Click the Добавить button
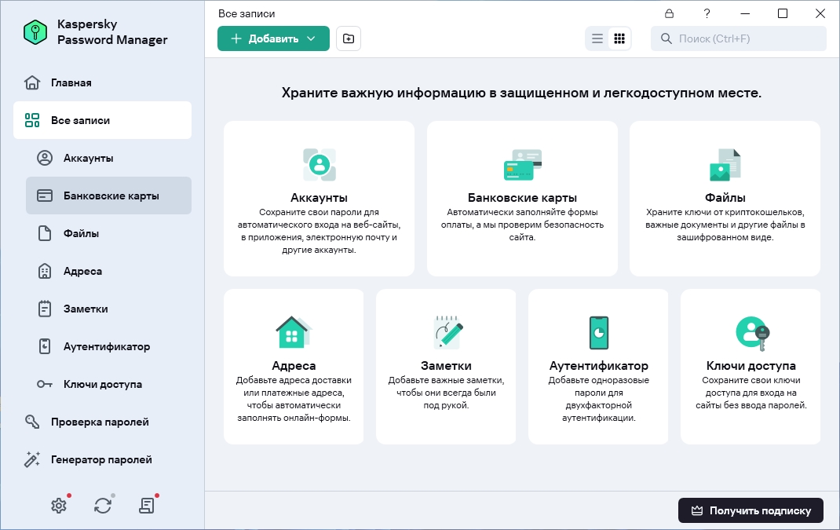This screenshot has height=530, width=840. [273, 38]
